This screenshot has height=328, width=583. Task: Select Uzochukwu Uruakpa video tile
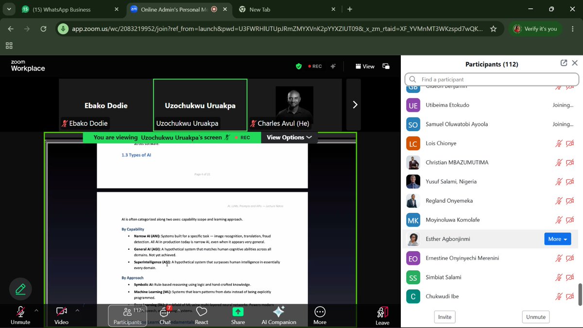200,104
